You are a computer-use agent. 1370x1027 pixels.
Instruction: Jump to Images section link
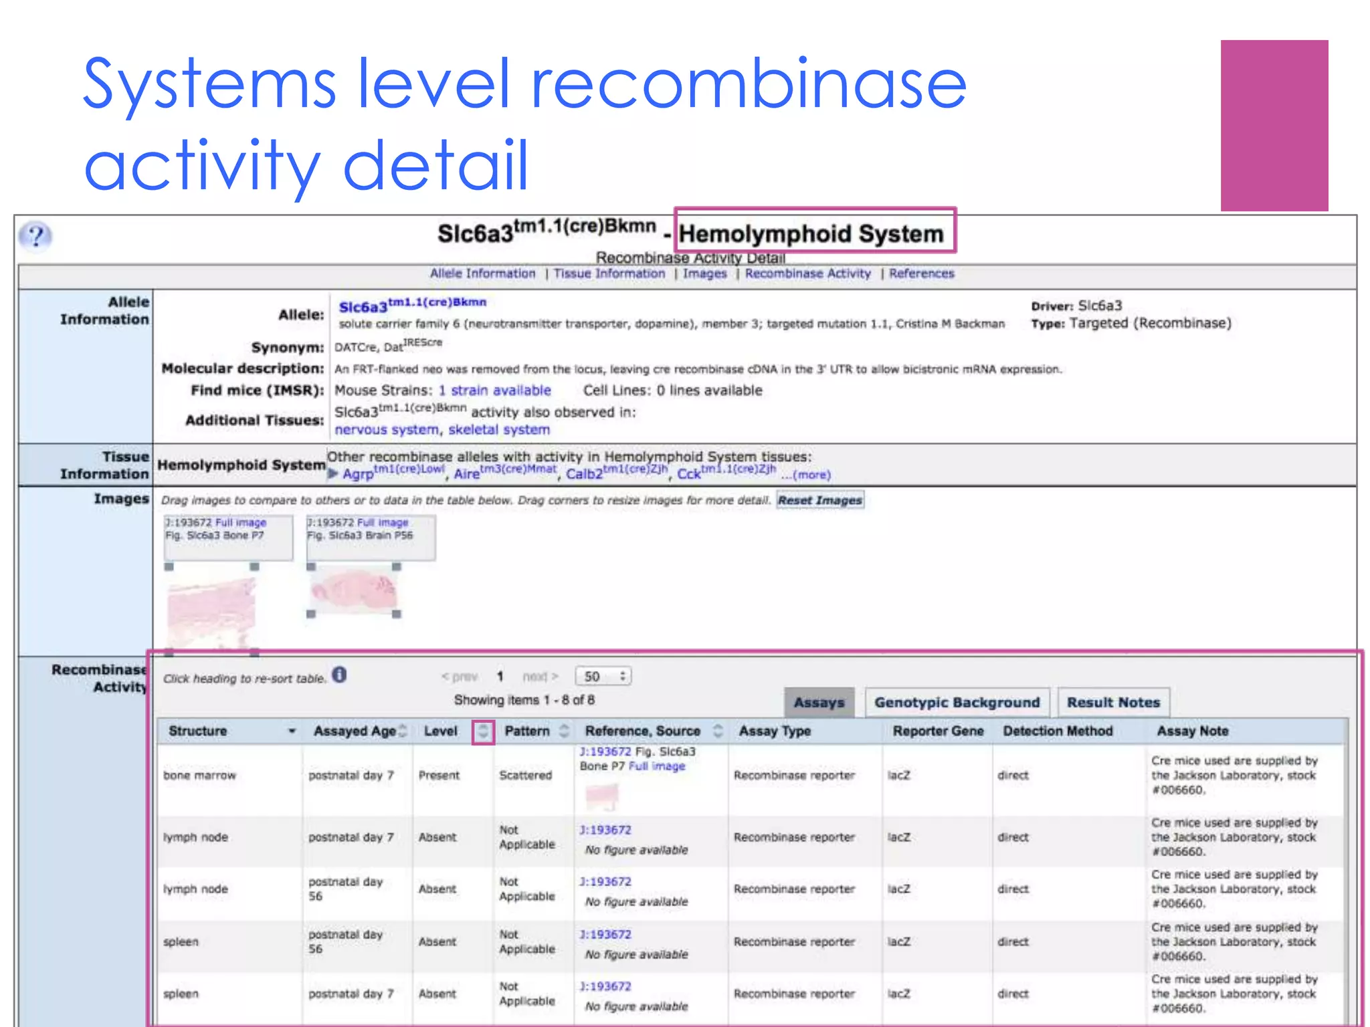[704, 273]
